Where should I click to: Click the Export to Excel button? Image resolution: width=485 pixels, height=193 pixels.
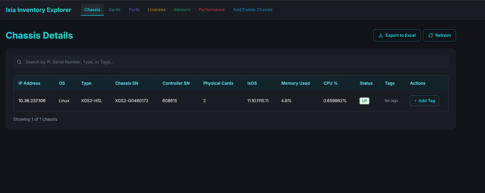click(397, 36)
